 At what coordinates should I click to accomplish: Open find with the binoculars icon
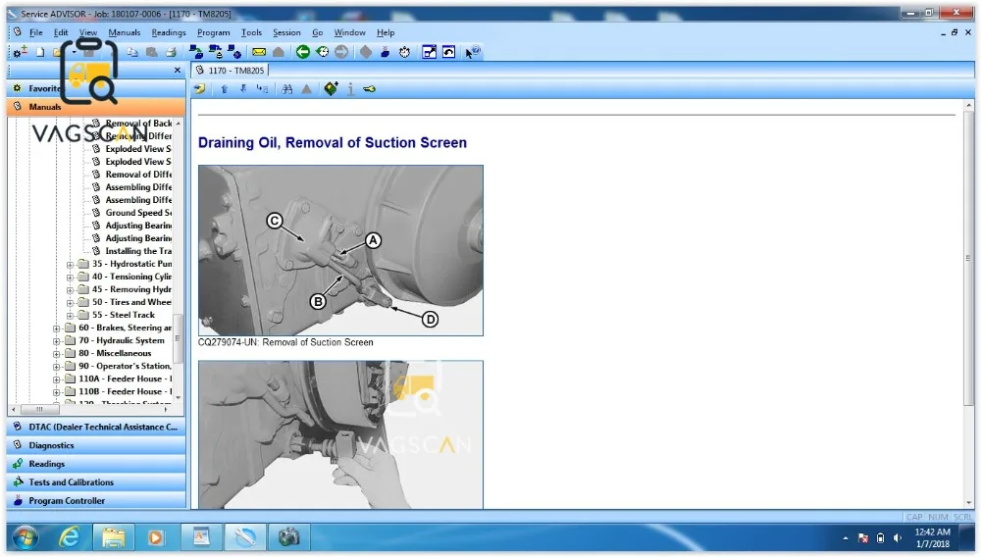pyautogui.click(x=287, y=89)
